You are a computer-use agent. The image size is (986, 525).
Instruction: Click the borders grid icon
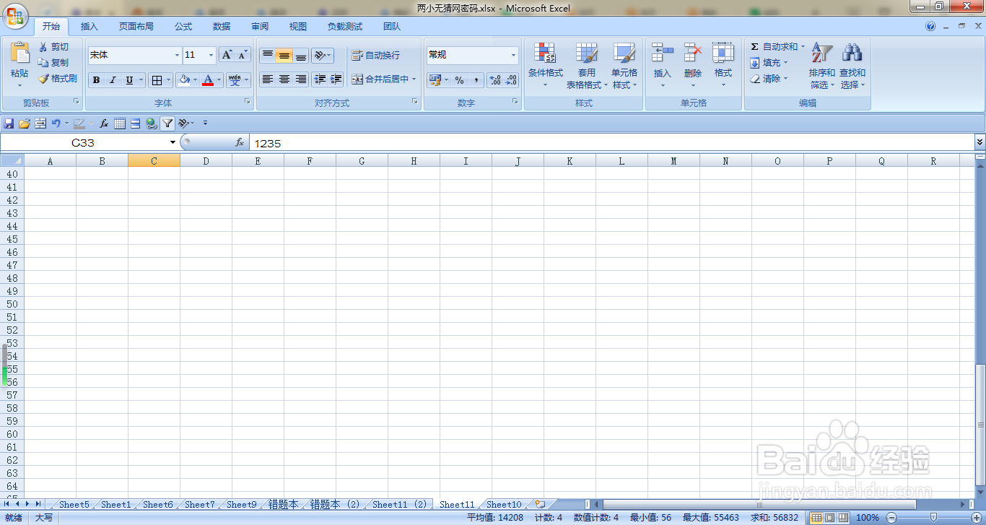(157, 80)
